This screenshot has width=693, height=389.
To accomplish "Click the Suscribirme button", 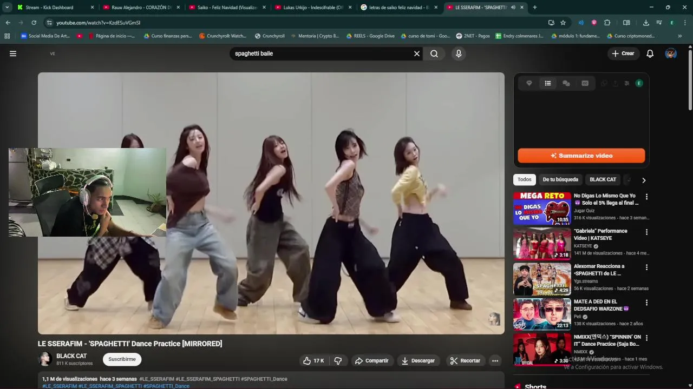I will tap(122, 359).
